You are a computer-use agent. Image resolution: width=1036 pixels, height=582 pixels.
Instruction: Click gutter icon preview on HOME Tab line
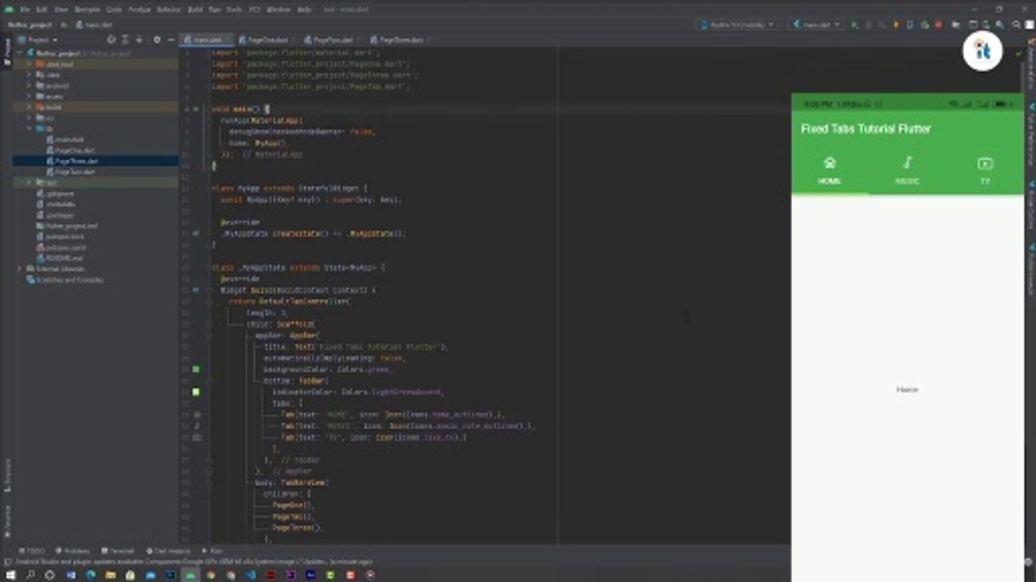click(197, 414)
